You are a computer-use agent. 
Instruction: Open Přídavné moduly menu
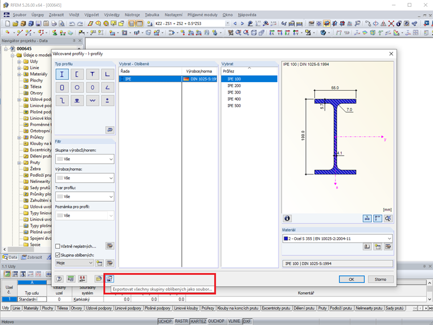(202, 15)
